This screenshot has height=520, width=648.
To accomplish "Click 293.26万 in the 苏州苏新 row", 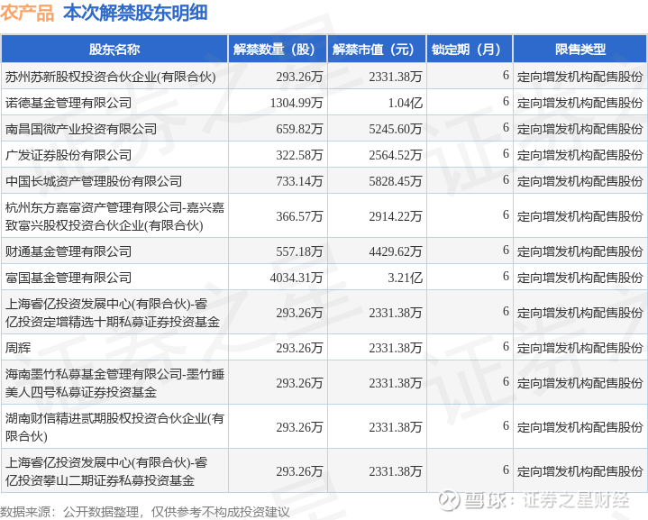I will 299,77.
